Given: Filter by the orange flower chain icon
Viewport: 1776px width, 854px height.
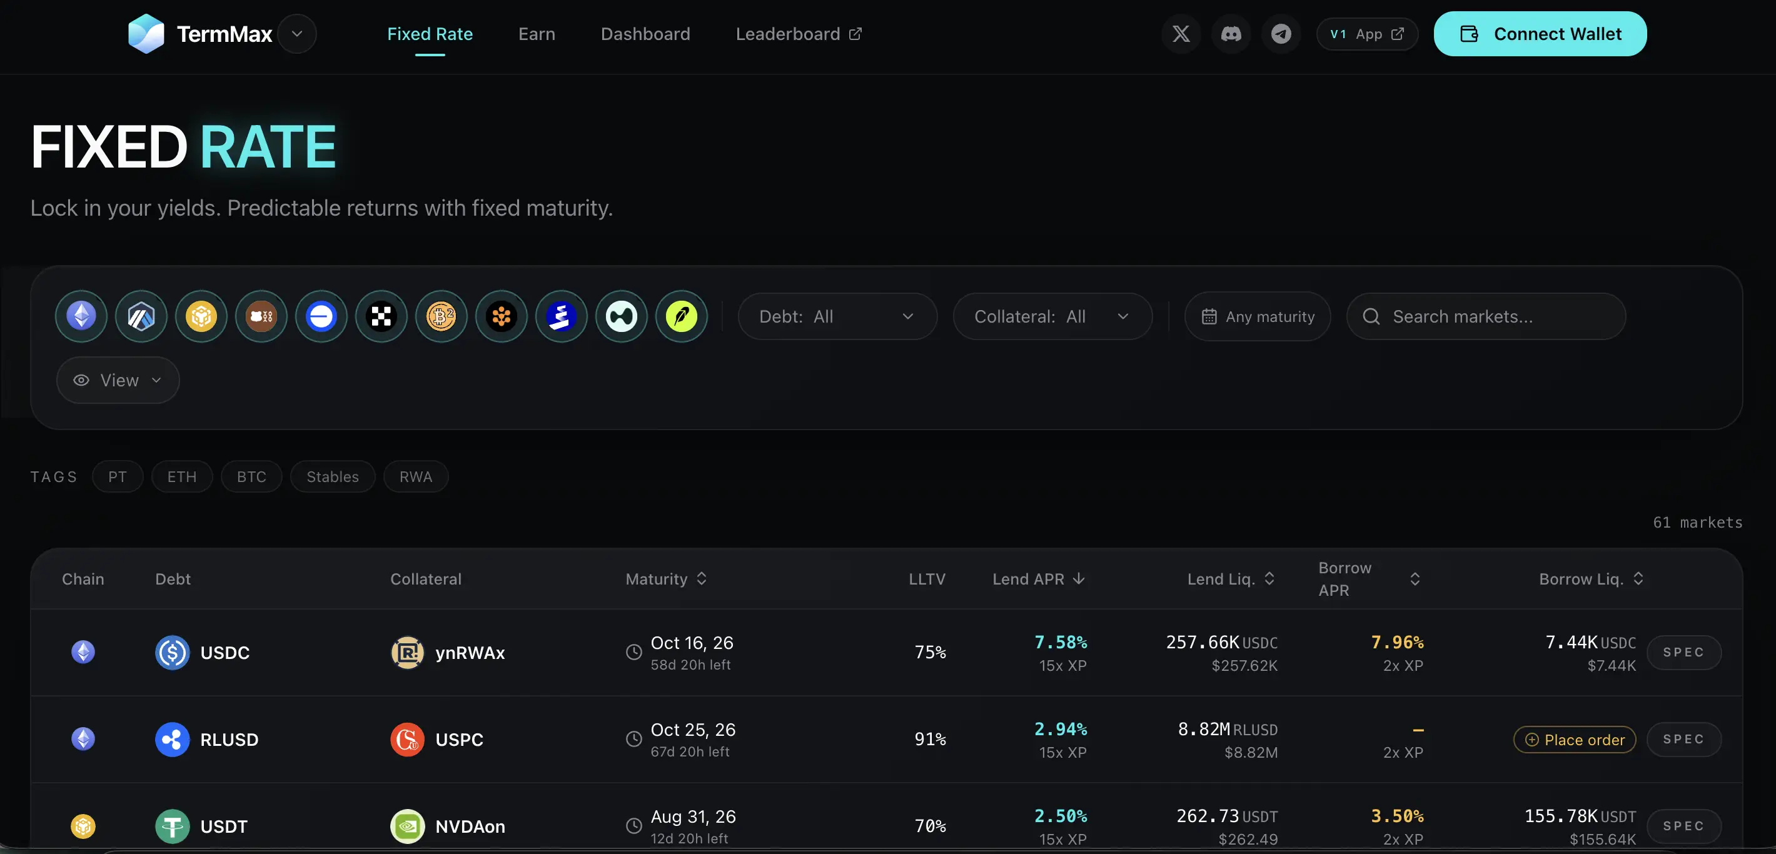Looking at the screenshot, I should [502, 316].
